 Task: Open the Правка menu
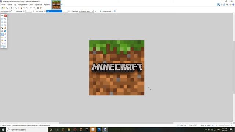pos(9,5)
